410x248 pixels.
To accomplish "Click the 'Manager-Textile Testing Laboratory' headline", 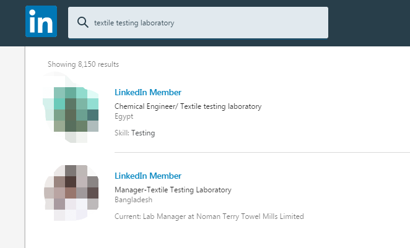I will pos(173,190).
